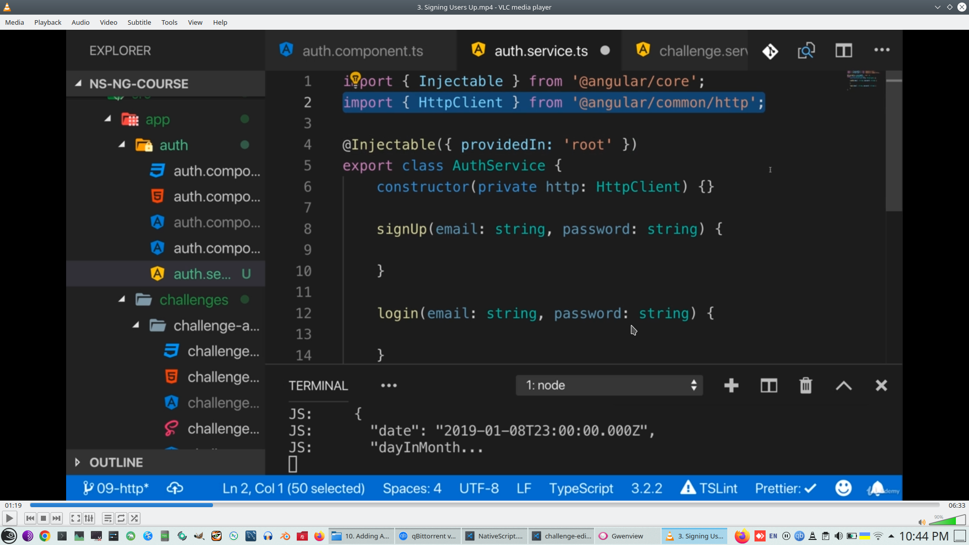
Task: Skip to the next media item
Action: click(57, 518)
